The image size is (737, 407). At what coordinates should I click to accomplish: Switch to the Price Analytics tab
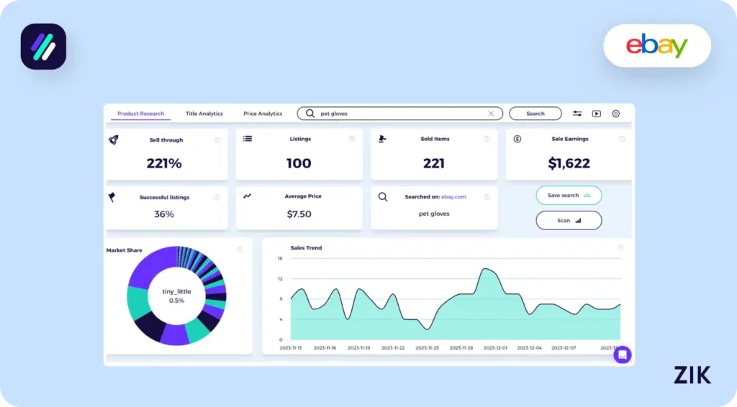click(263, 114)
